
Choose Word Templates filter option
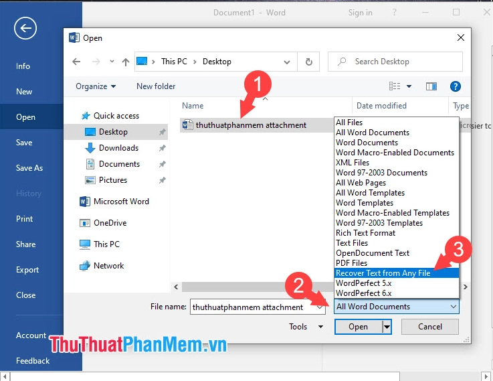tap(396, 203)
